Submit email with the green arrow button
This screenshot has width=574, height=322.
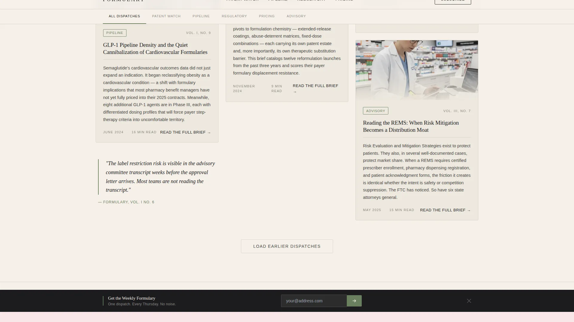[354, 301]
